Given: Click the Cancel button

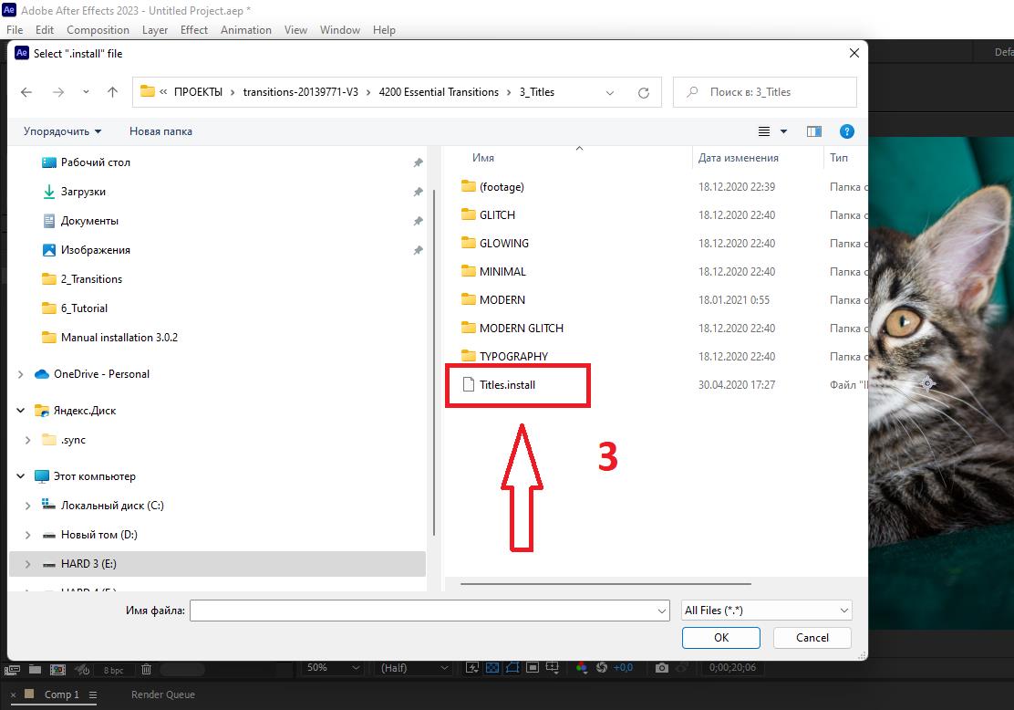Looking at the screenshot, I should click(x=812, y=638).
